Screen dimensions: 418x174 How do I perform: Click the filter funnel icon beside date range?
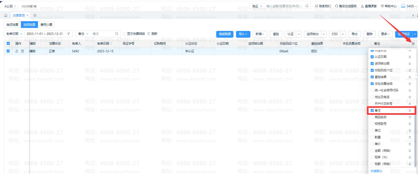69,34
